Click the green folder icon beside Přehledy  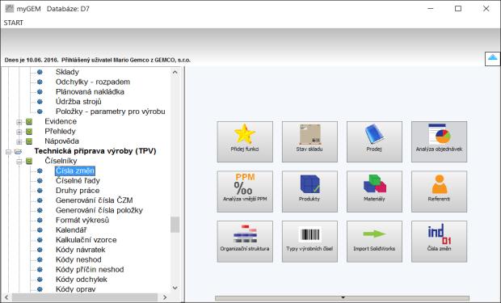coord(29,132)
